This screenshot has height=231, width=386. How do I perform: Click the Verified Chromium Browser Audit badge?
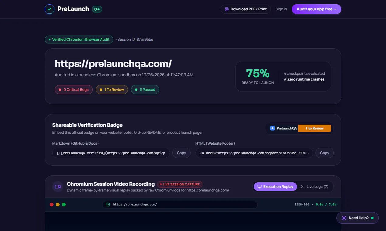click(79, 40)
